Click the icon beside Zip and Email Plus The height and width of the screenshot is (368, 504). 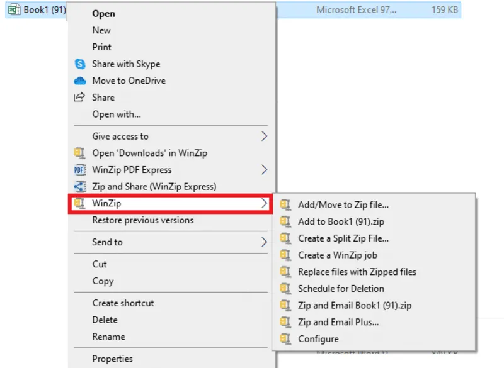285,322
